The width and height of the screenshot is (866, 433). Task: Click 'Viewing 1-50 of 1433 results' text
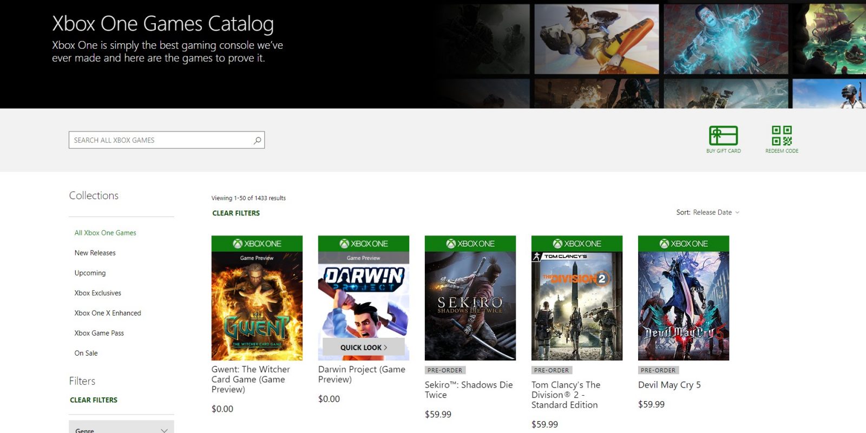248,198
